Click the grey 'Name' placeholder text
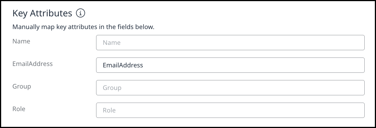376x128 pixels. tap(111, 43)
